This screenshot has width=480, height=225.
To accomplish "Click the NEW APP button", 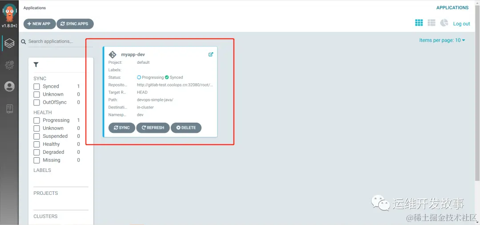I will pyautogui.click(x=40, y=24).
